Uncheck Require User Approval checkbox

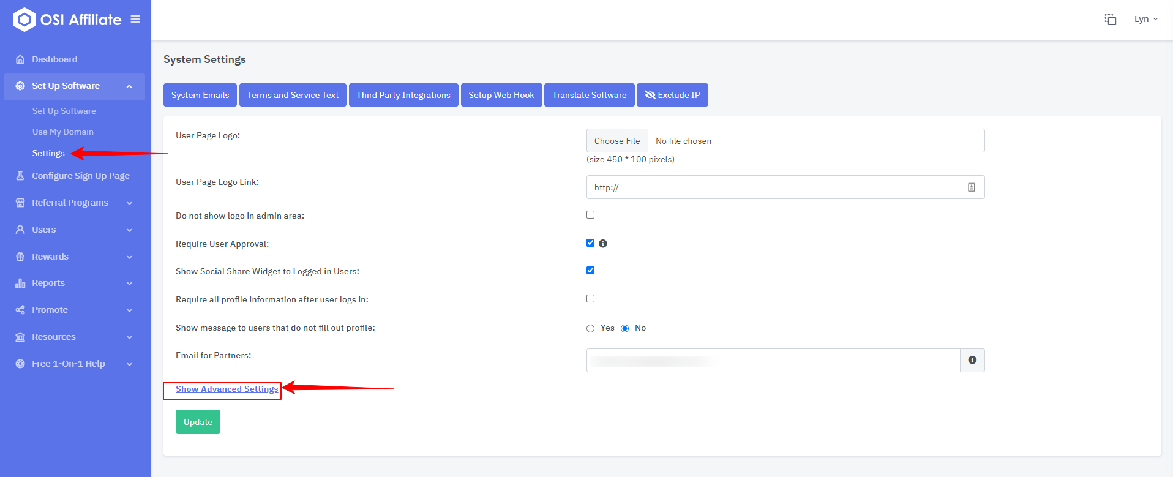[x=590, y=243]
